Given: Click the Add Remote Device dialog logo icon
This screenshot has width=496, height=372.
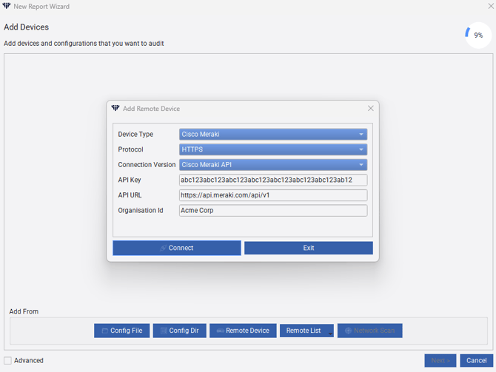Looking at the screenshot, I should (x=115, y=108).
